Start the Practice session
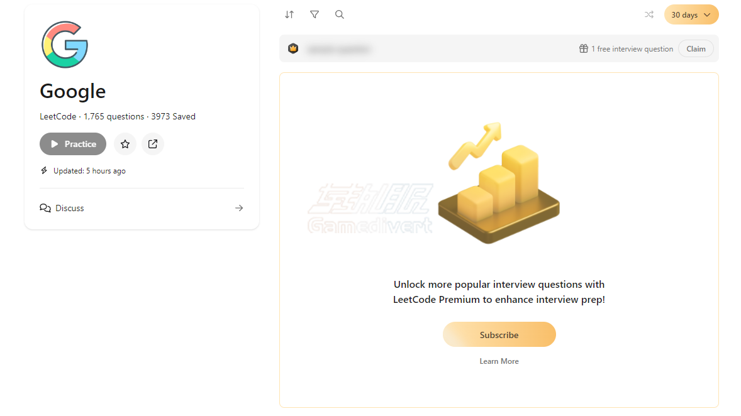Image resolution: width=741 pixels, height=416 pixels. [x=73, y=144]
